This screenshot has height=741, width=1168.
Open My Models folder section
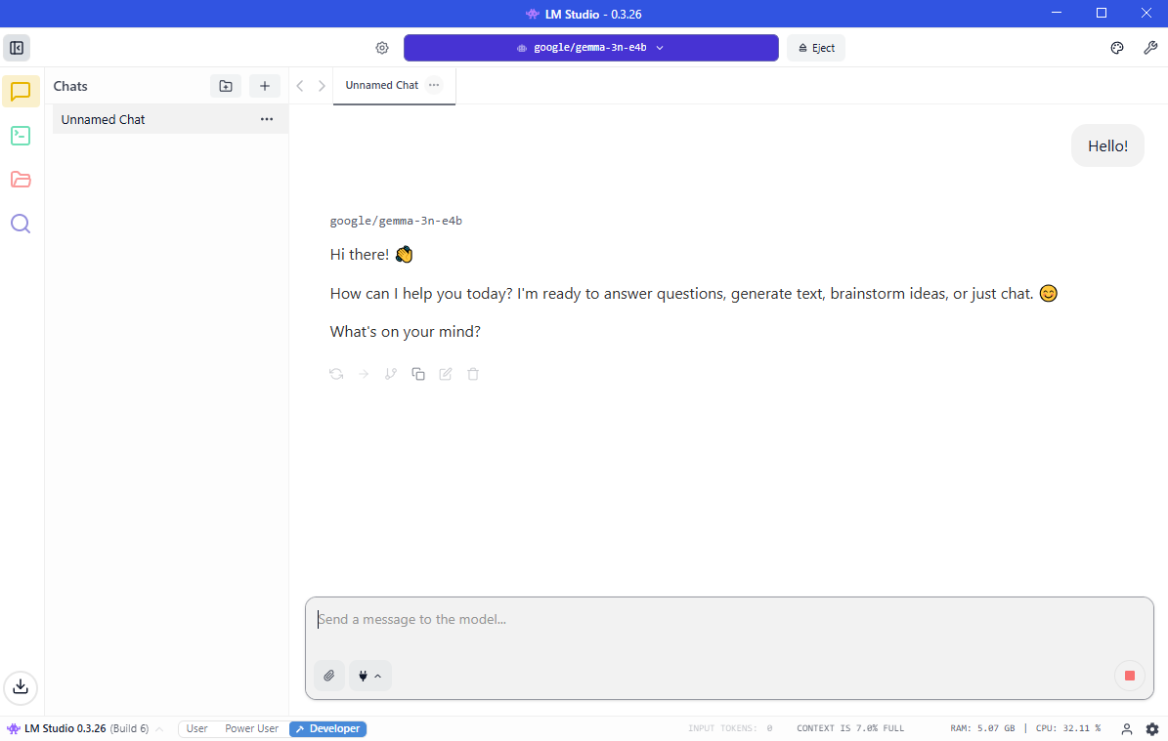click(21, 180)
